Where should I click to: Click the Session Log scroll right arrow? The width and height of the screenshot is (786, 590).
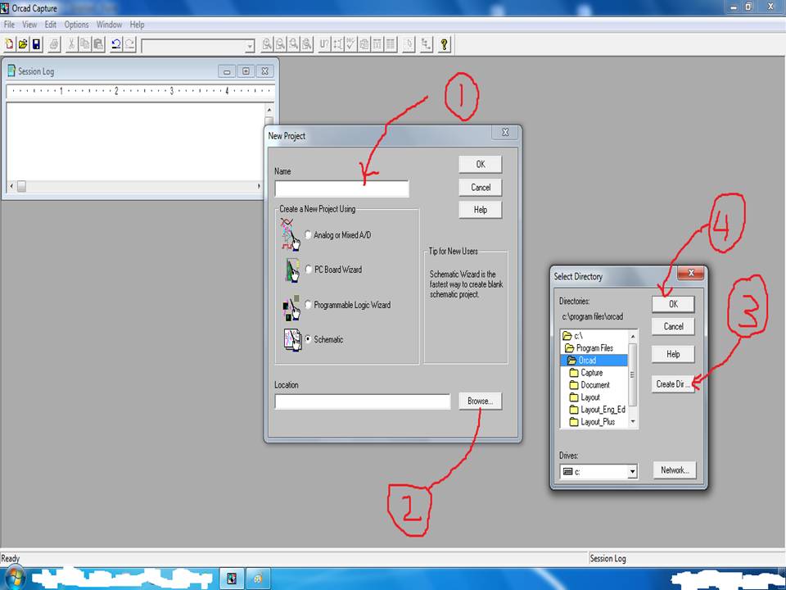[x=259, y=186]
